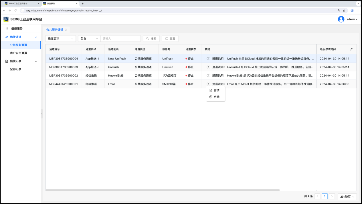Open the 包含 condition dropdown

tap(89, 39)
